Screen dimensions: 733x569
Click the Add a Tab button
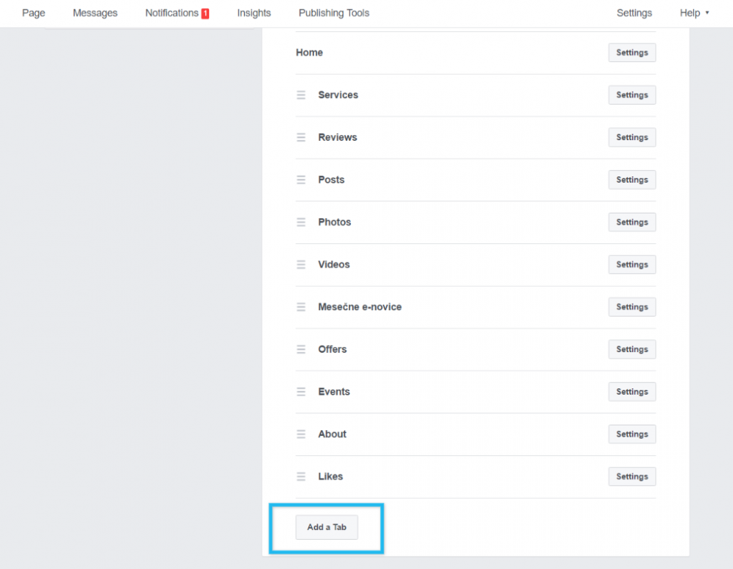[x=327, y=528]
